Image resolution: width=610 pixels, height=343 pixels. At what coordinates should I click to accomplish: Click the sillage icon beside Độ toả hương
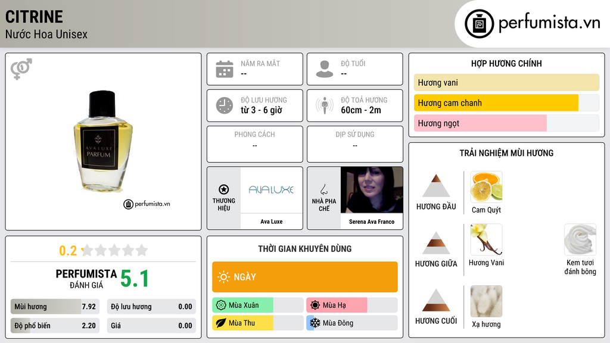[325, 105]
